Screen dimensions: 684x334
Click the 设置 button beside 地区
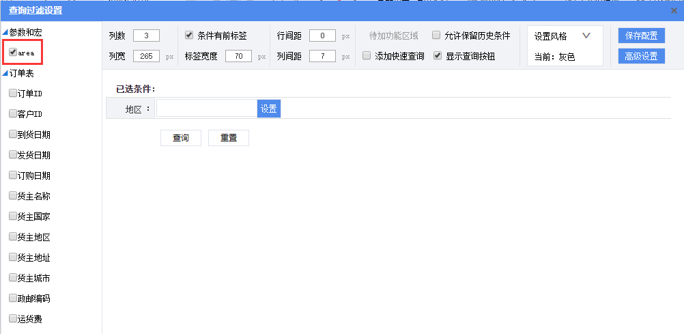269,109
